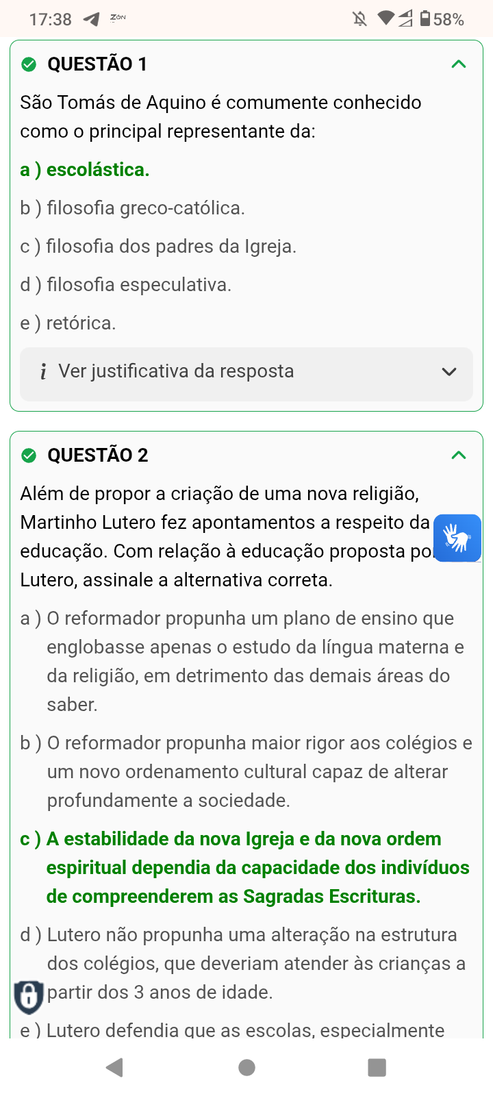Tap the shield padlock icon
The height and width of the screenshot is (1096, 493).
coord(29,996)
